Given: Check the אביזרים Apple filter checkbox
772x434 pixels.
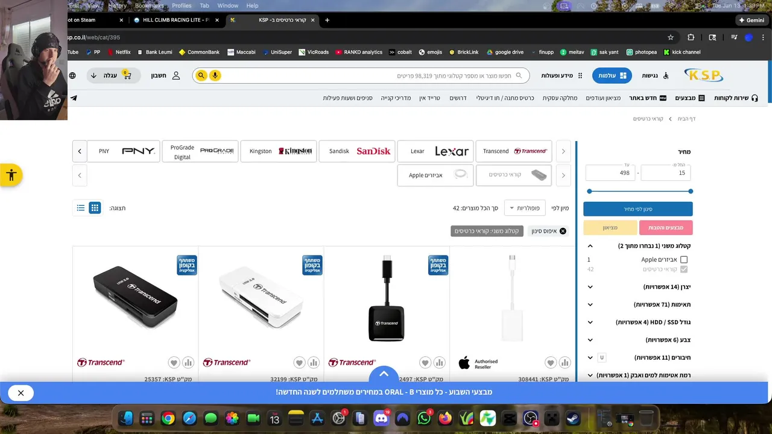Looking at the screenshot, I should click(683, 260).
